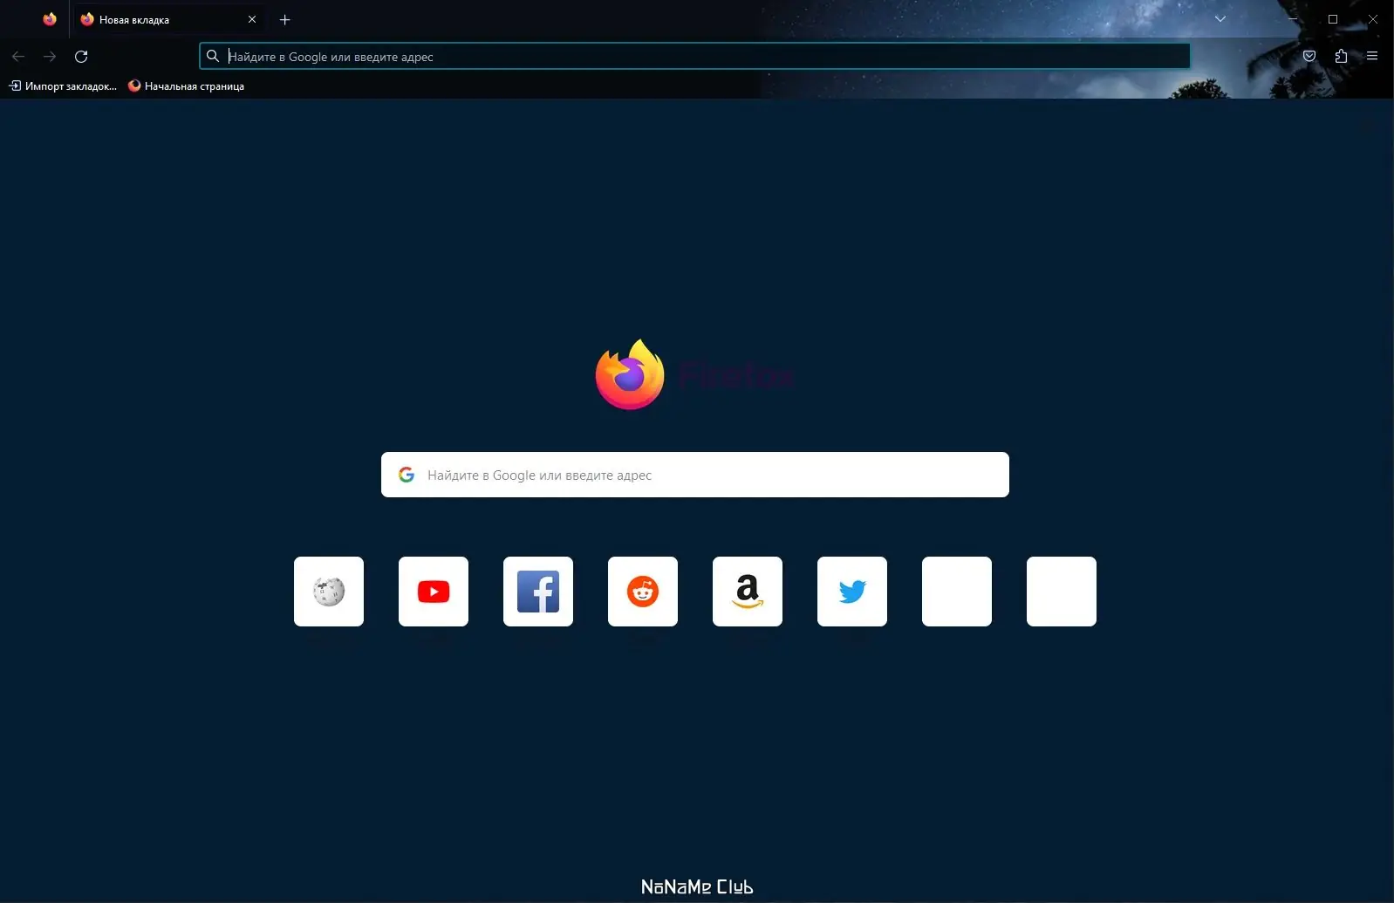
Task: Open a new tab with plus button
Action: coord(284,19)
